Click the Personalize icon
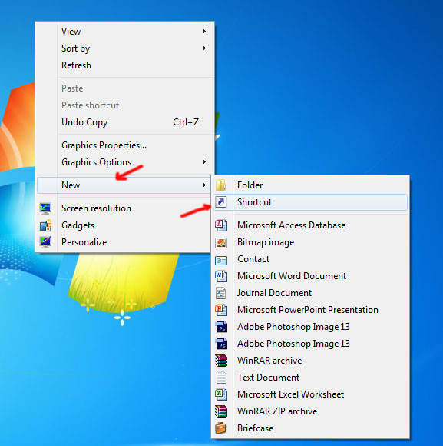This screenshot has width=443, height=446. click(x=45, y=242)
